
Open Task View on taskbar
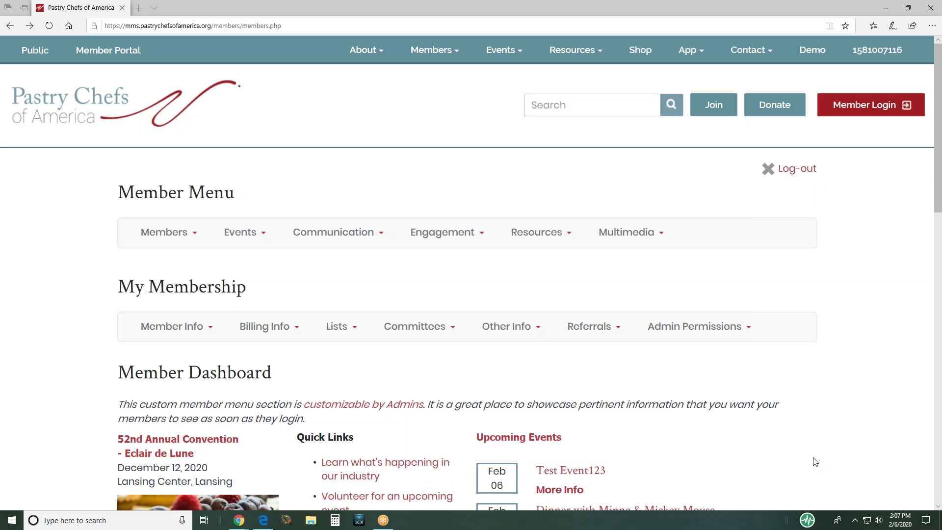tap(204, 520)
